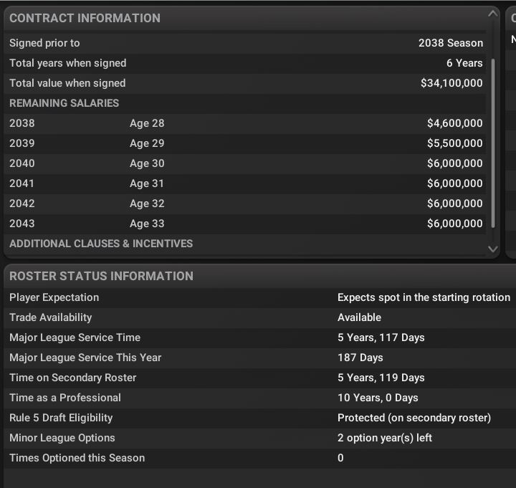Click the Time as a Professional row

258,398
